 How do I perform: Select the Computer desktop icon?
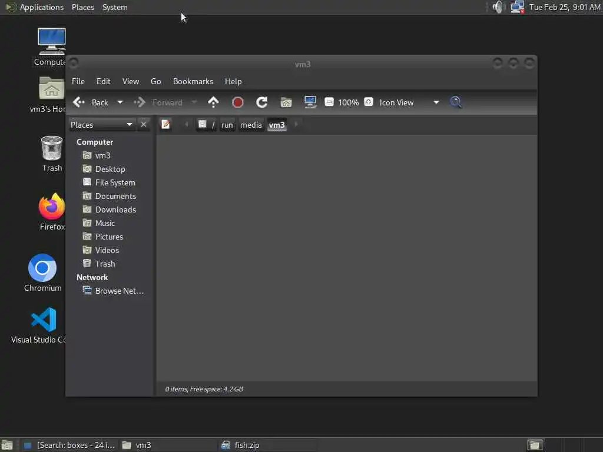click(51, 46)
